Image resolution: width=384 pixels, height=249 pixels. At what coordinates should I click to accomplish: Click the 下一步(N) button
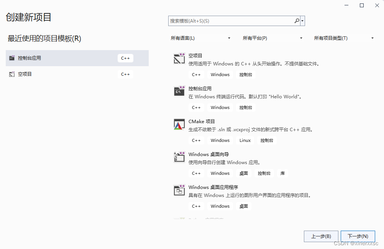(x=358, y=236)
